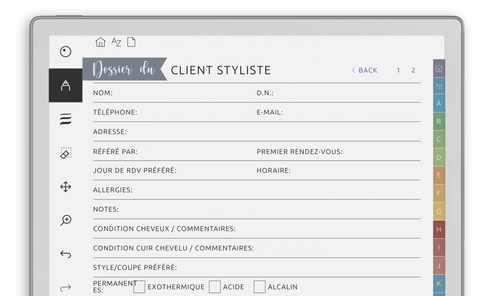The width and height of the screenshot is (494, 296).
Task: Check the ALCALIN checkbox
Action: (260, 287)
